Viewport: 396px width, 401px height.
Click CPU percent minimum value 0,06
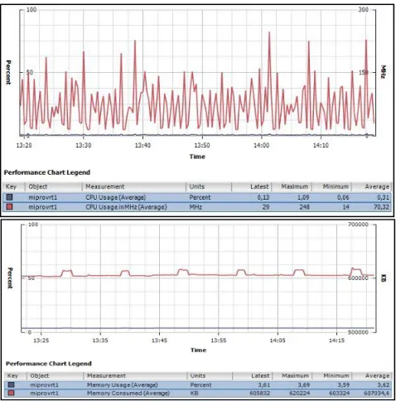pos(343,197)
